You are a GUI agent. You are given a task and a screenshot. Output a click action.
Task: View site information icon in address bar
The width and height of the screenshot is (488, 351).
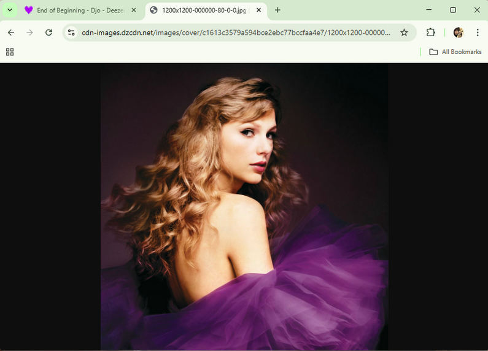click(71, 33)
